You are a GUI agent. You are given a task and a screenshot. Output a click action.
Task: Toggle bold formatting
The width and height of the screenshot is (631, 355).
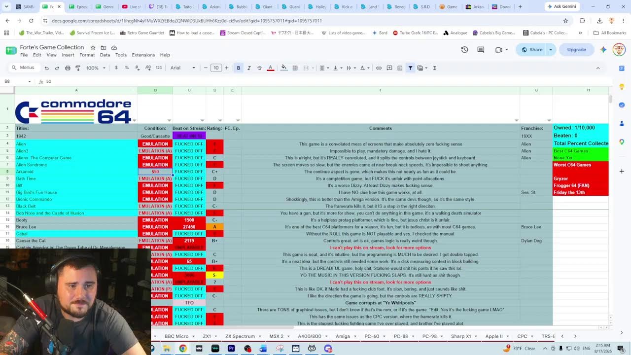(238, 68)
